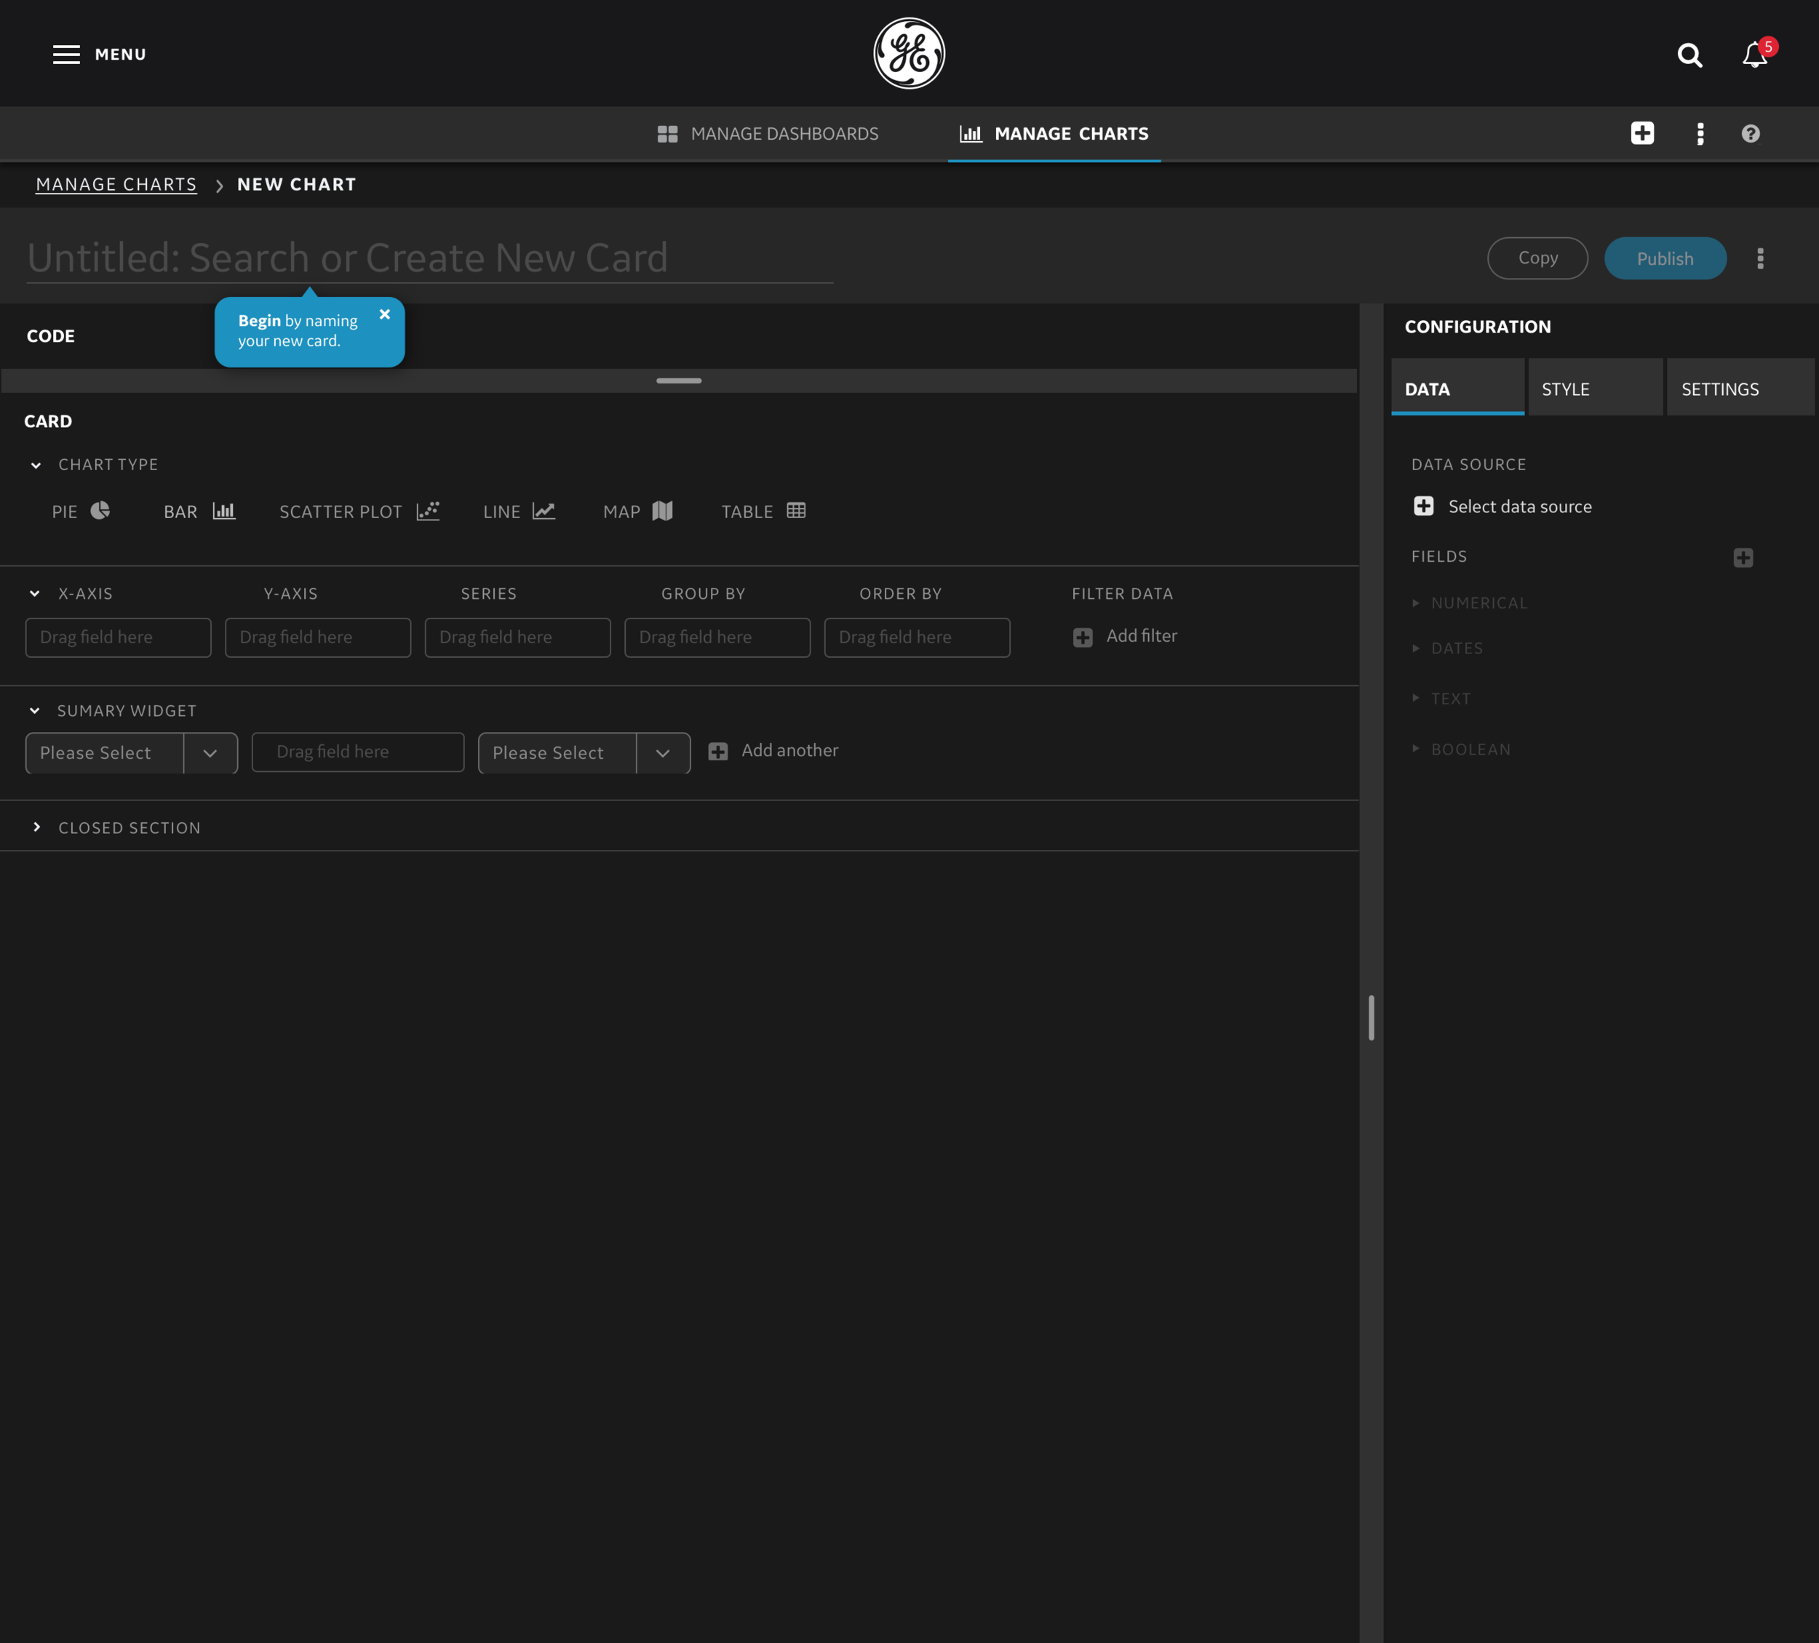This screenshot has width=1819, height=1643.
Task: Click the Publish button
Action: 1665,259
